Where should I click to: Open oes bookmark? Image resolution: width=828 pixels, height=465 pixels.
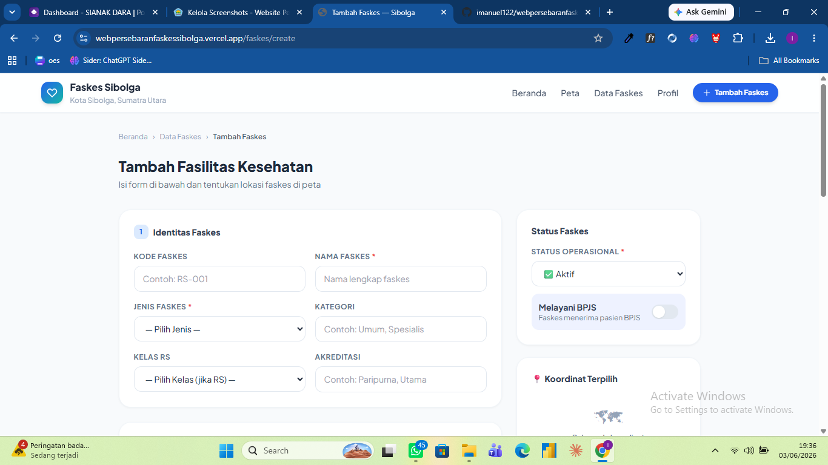[x=48, y=61]
